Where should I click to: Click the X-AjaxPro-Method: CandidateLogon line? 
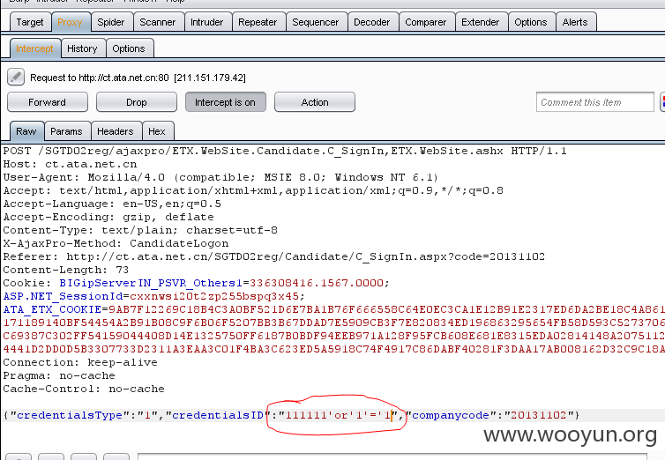click(x=116, y=243)
